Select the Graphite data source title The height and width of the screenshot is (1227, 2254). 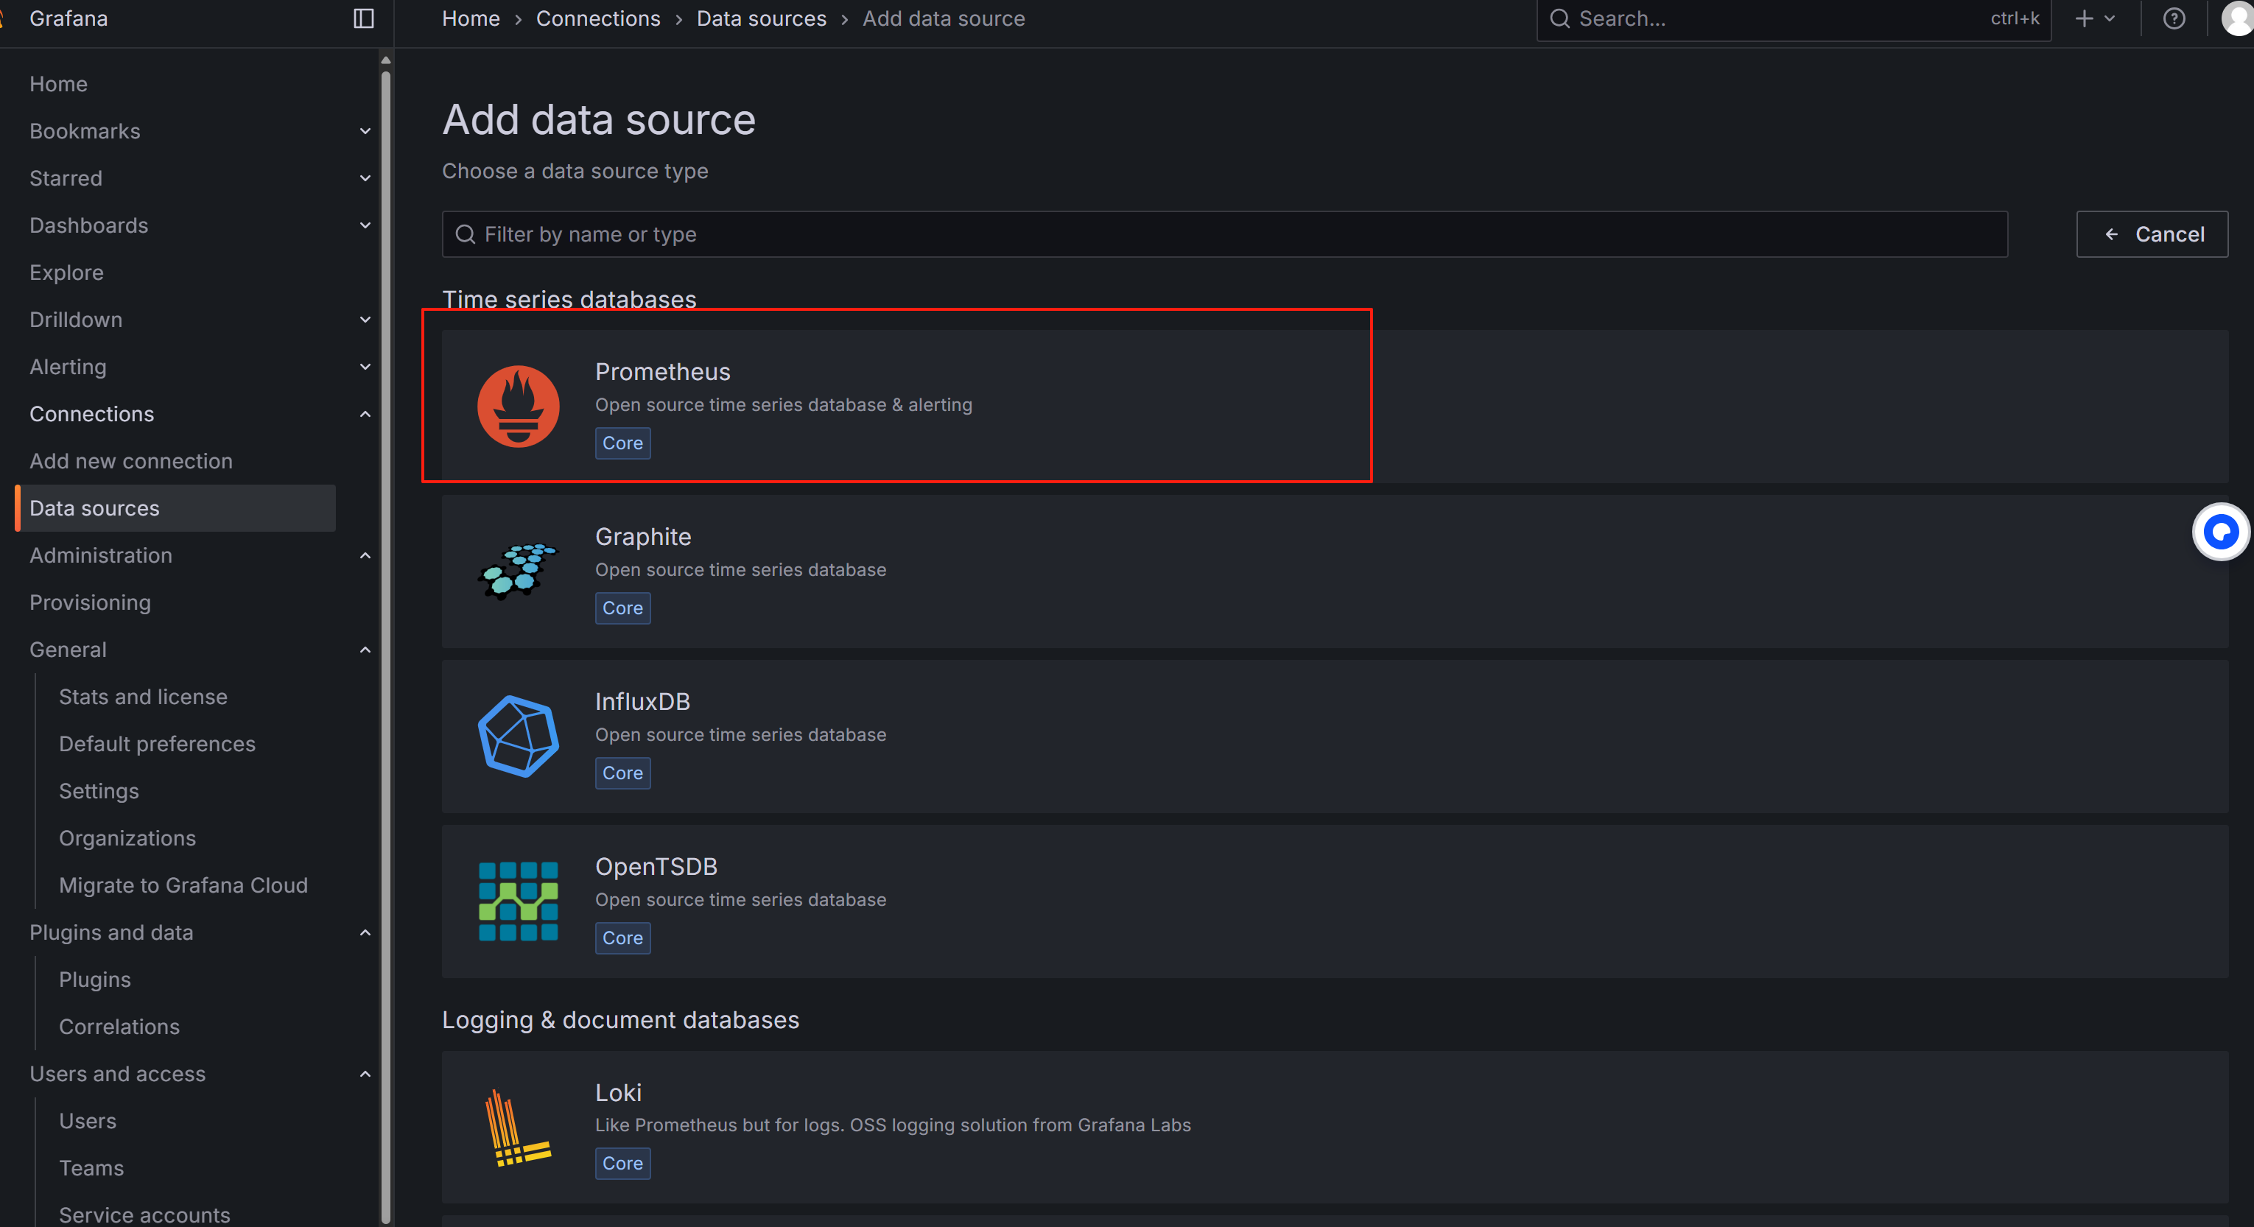(x=643, y=536)
